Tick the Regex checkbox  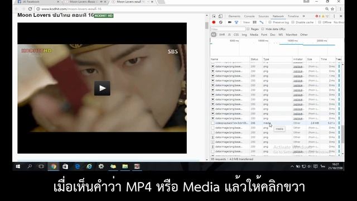248,29
